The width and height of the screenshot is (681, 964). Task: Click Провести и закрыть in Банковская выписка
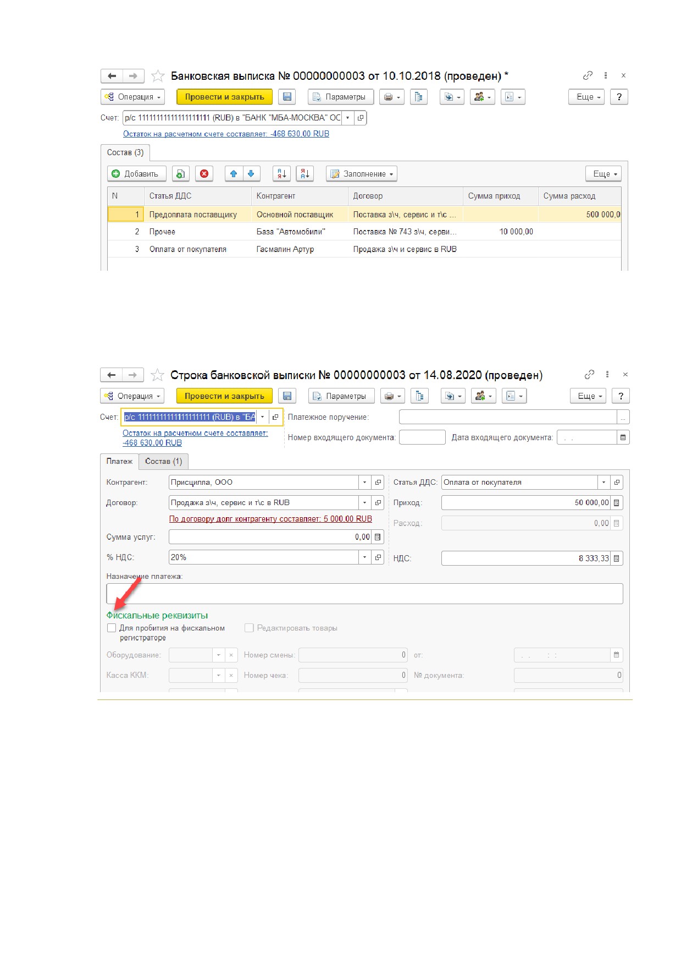[x=224, y=97]
